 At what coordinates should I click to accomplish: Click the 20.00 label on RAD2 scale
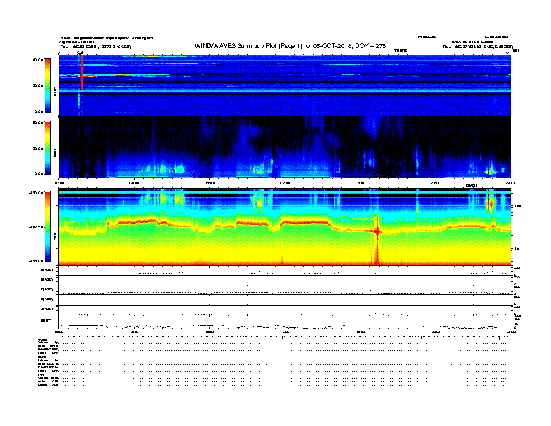point(38,86)
